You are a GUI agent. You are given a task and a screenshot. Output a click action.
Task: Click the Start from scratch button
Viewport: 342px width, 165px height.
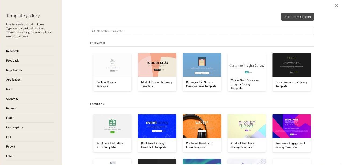coord(297,17)
